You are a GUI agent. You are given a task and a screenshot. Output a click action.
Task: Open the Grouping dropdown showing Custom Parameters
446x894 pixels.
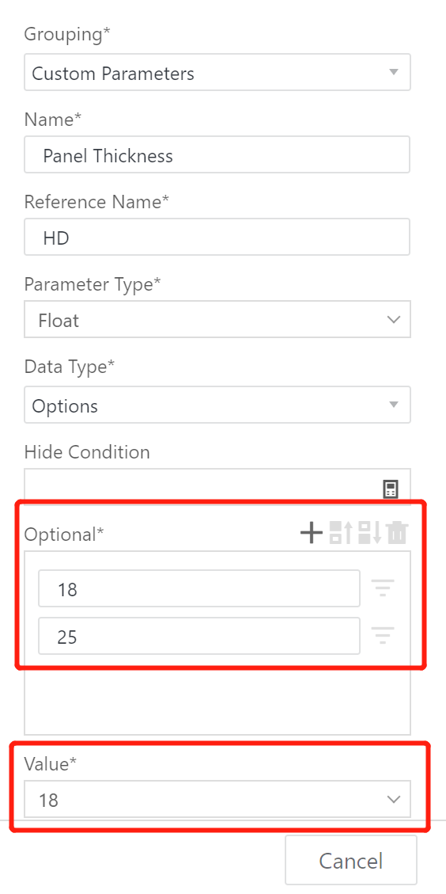217,72
